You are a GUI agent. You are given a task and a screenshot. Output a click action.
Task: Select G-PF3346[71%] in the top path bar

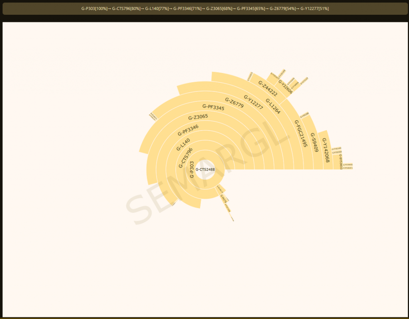pyautogui.click(x=187, y=8)
